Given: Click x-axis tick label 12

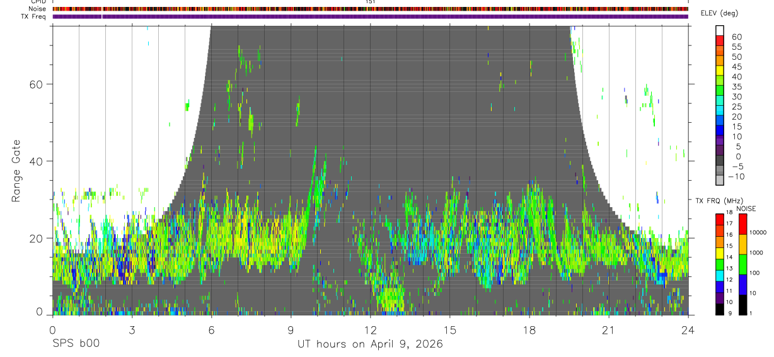Looking at the screenshot, I should pos(371,329).
